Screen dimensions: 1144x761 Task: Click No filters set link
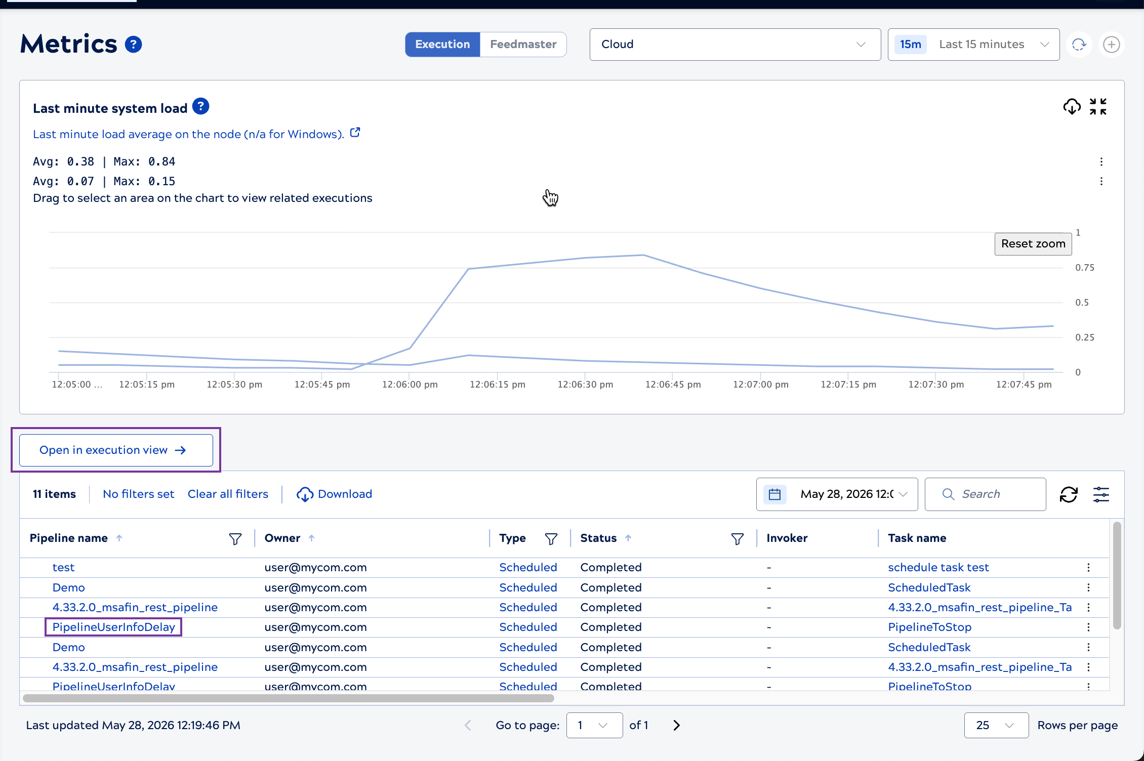138,494
